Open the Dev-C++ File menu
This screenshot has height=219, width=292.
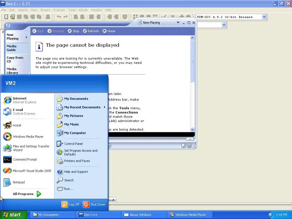[x=4, y=10]
